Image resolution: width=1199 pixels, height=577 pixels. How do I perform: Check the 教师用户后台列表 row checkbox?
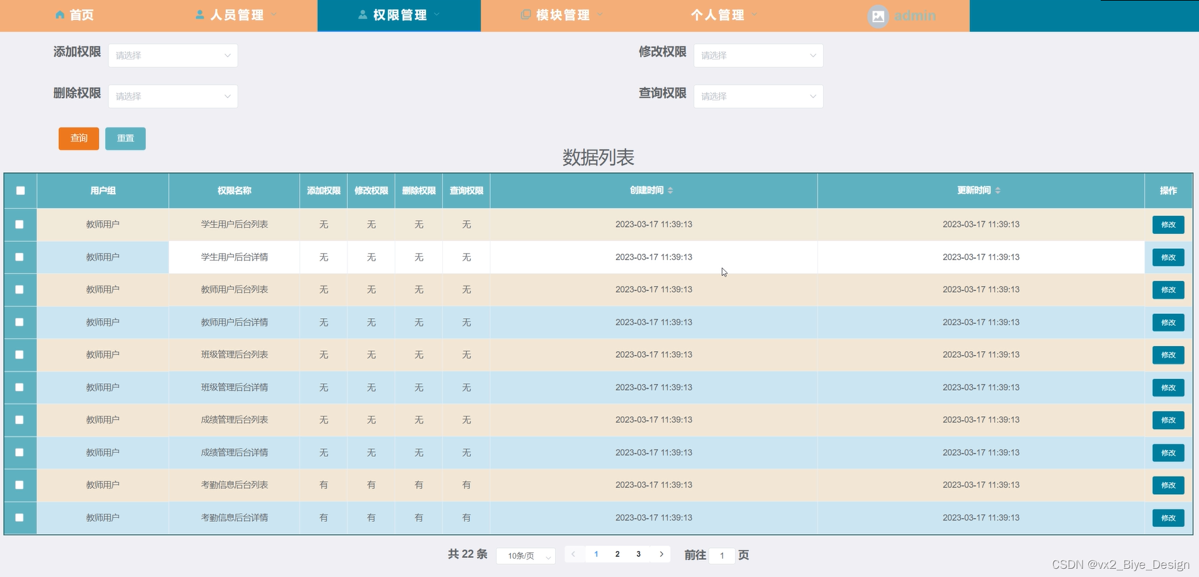point(20,290)
